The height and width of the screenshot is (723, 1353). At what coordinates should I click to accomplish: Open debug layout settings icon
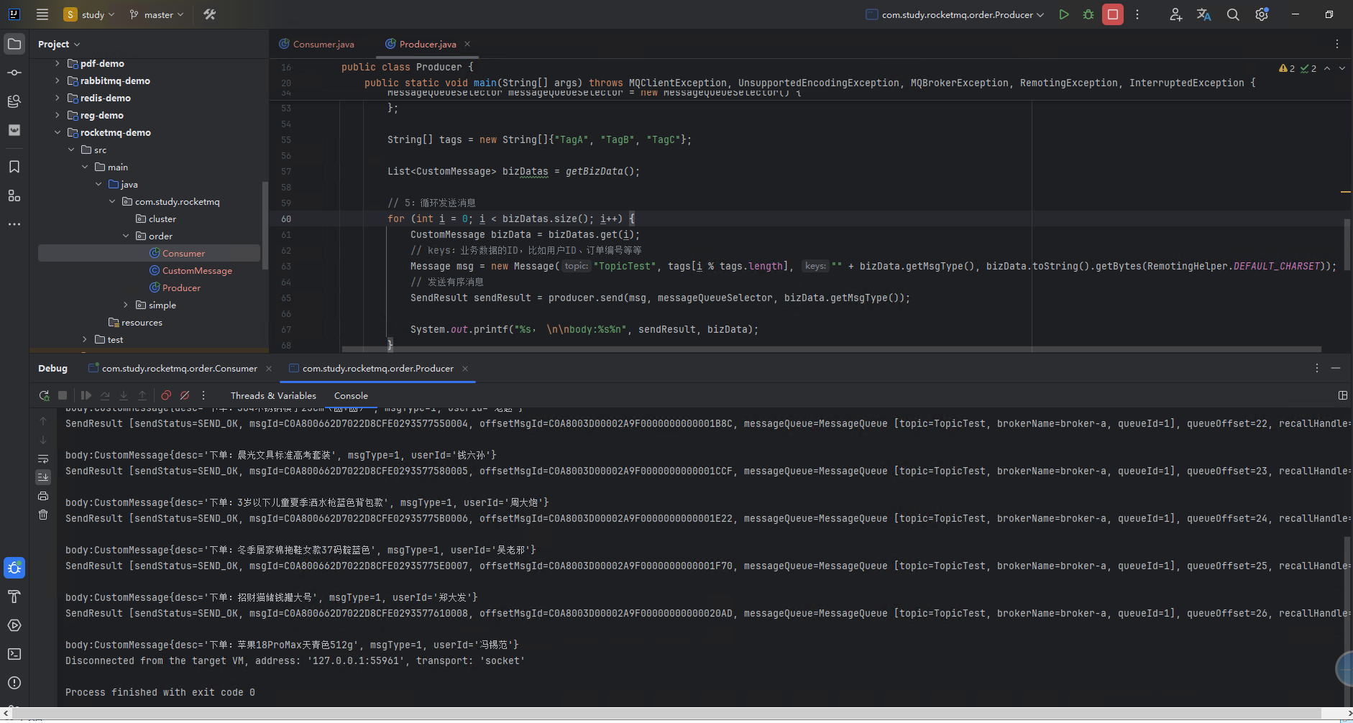click(1342, 395)
